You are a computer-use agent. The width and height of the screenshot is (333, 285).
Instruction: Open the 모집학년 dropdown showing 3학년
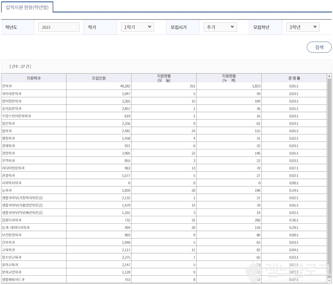(303, 27)
